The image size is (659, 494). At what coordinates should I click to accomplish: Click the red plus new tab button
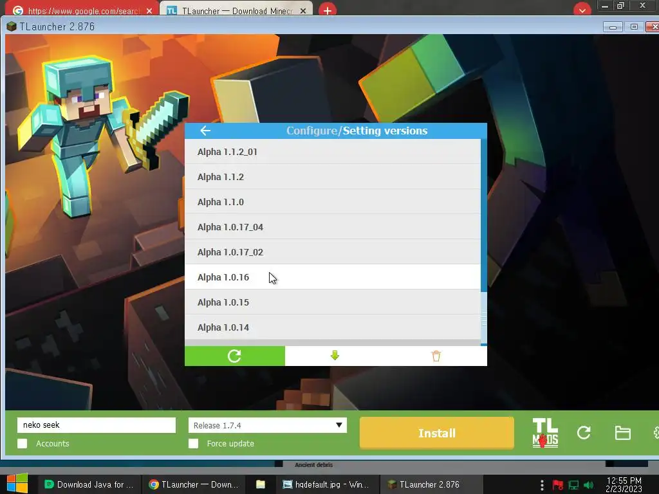(328, 10)
